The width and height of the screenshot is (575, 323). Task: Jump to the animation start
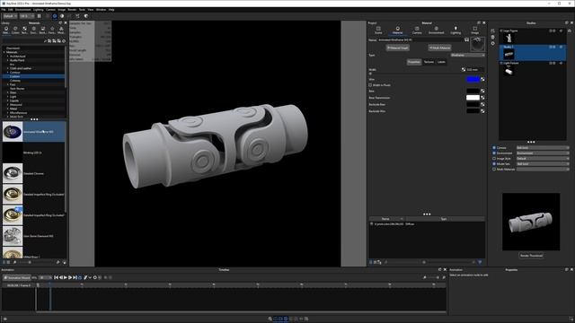coord(56,277)
